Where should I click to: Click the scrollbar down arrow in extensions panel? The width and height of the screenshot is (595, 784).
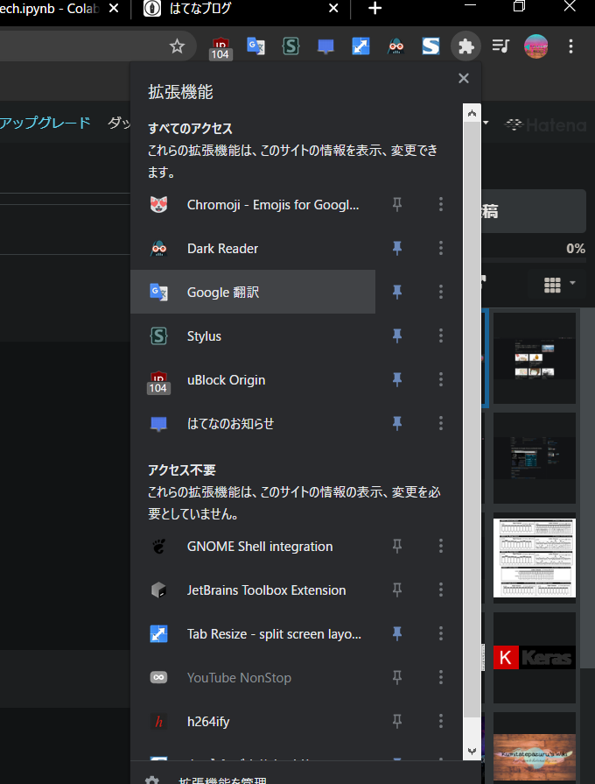point(472,751)
